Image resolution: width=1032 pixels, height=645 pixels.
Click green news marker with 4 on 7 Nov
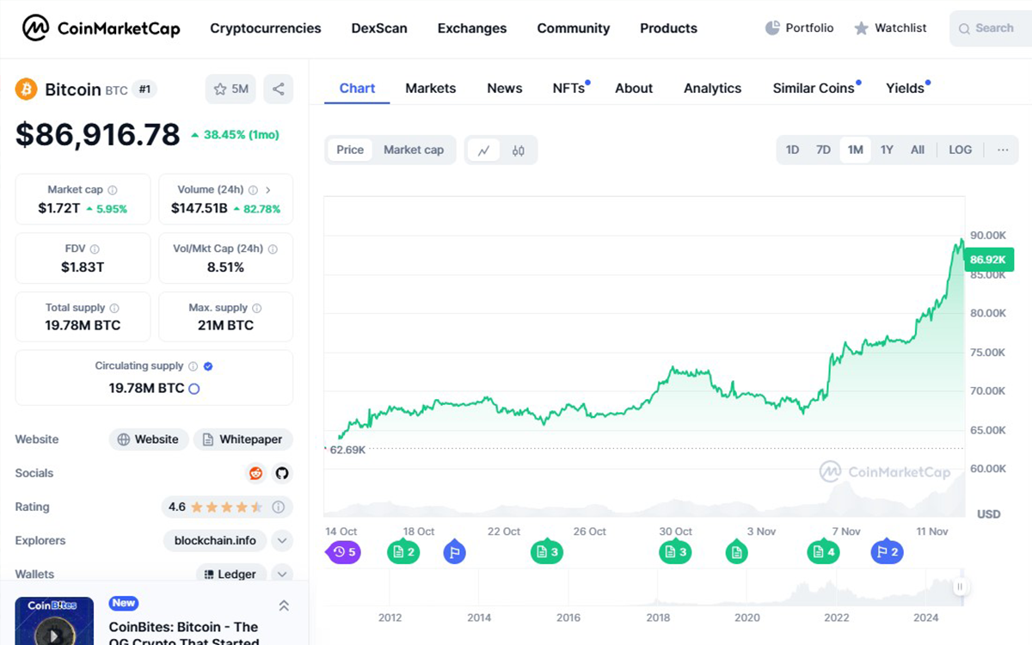(x=823, y=552)
